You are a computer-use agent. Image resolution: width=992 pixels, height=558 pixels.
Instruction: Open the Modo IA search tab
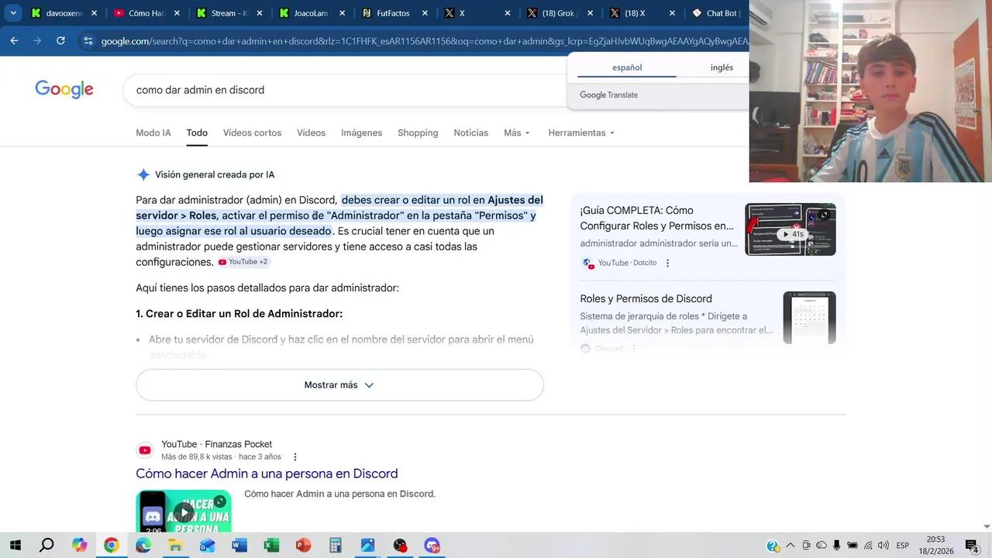pos(153,133)
